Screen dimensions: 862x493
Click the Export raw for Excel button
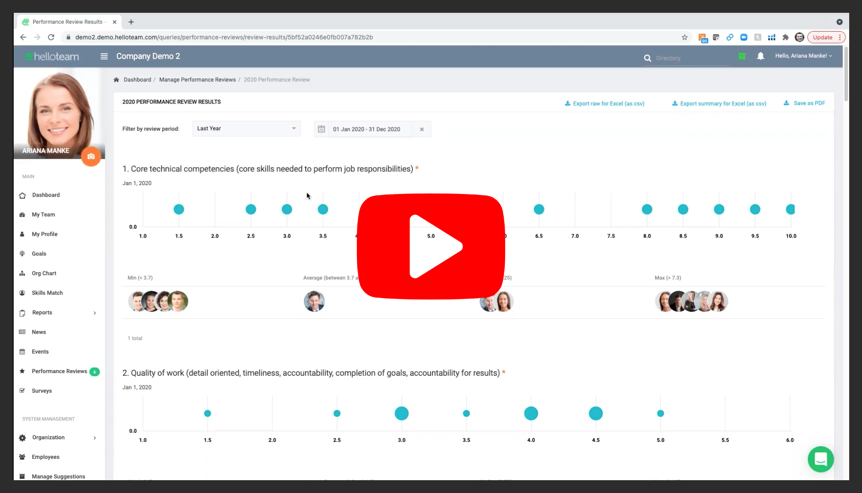pos(604,103)
